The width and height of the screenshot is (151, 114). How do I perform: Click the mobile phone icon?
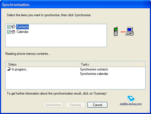click(x=116, y=31)
